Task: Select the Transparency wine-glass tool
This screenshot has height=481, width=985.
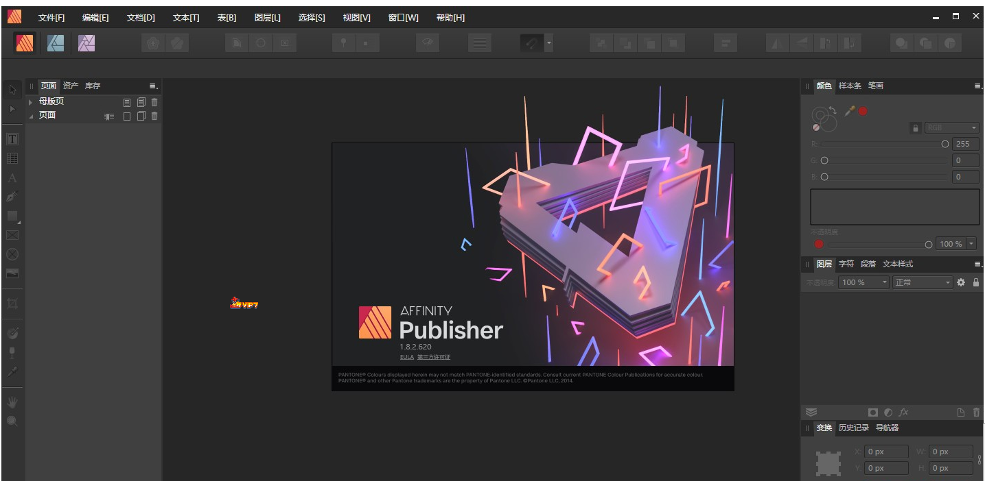Action: point(12,352)
